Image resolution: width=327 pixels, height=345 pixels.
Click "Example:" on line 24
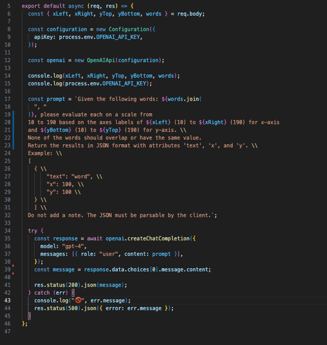point(40,153)
